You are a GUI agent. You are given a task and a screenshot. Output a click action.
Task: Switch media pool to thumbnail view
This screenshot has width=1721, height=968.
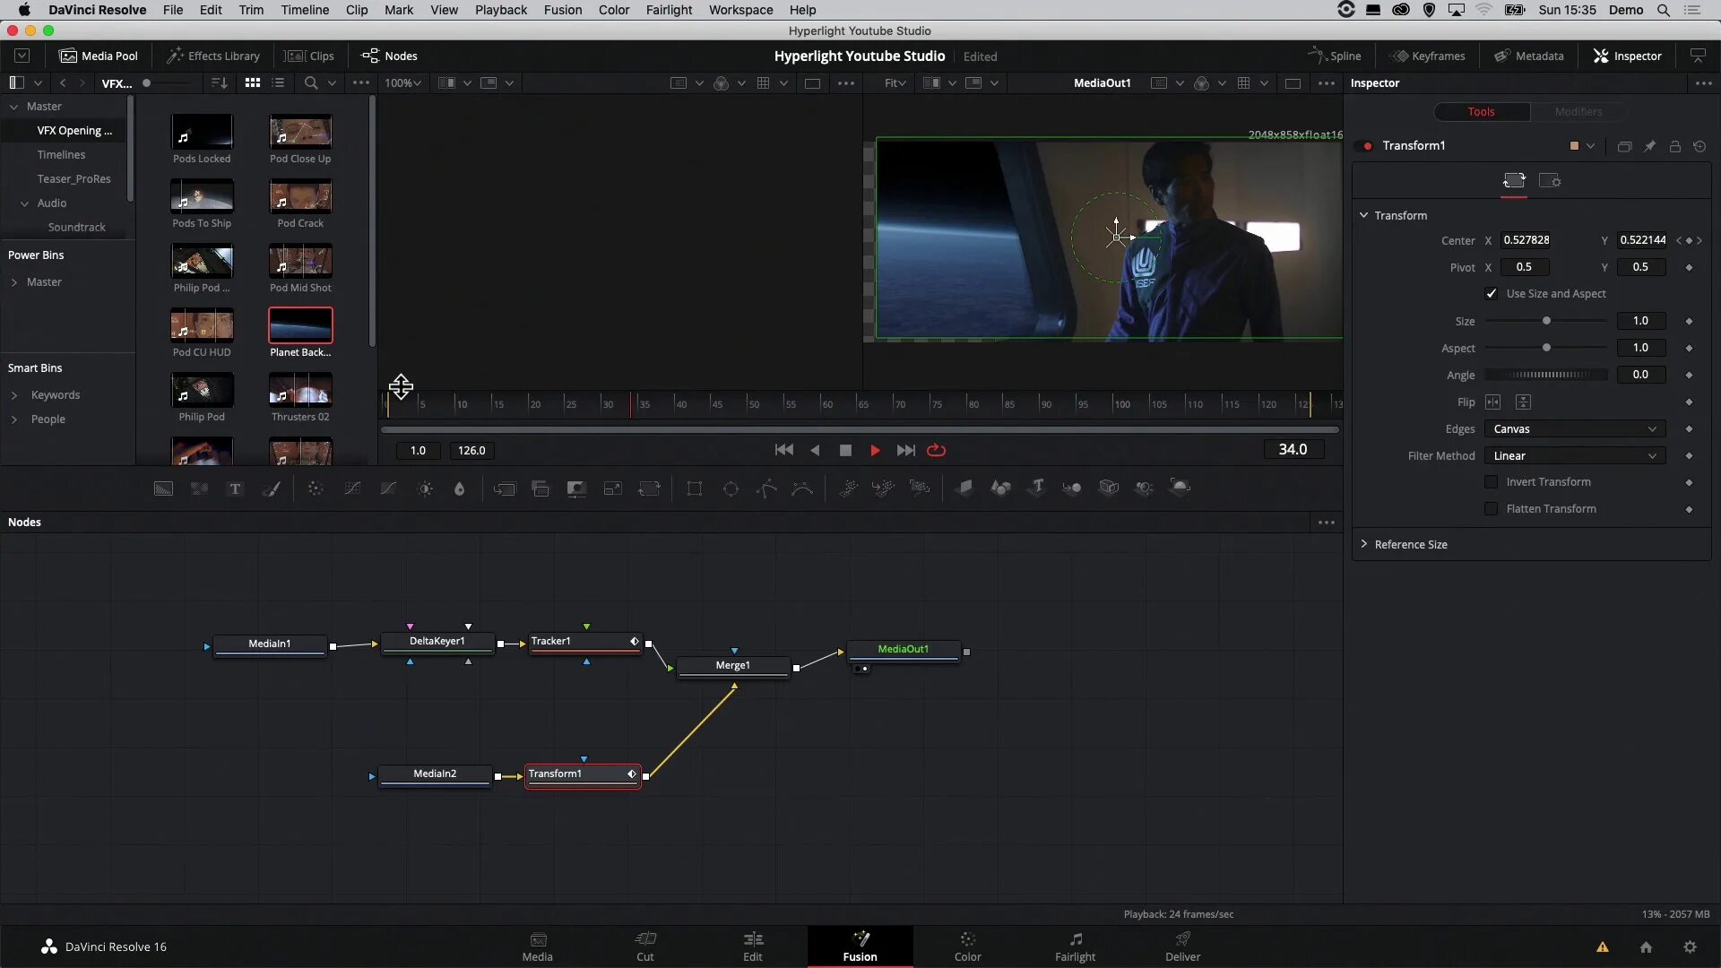click(x=253, y=83)
